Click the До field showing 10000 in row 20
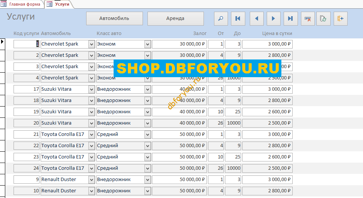This screenshot has height=198, width=363. (233, 123)
